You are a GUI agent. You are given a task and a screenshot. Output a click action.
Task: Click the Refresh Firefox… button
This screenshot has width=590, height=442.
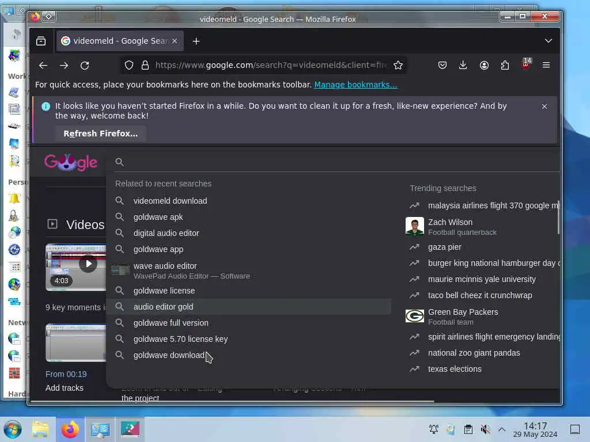pos(100,134)
